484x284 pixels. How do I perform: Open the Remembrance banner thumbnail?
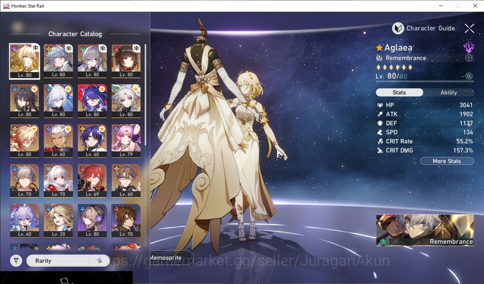tap(425, 230)
